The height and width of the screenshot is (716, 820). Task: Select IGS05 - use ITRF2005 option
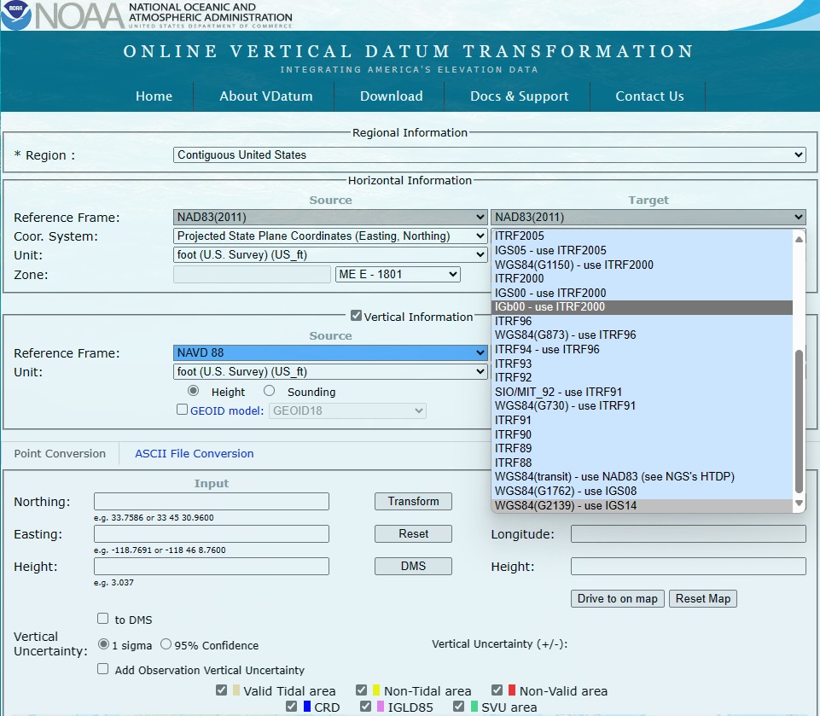643,251
